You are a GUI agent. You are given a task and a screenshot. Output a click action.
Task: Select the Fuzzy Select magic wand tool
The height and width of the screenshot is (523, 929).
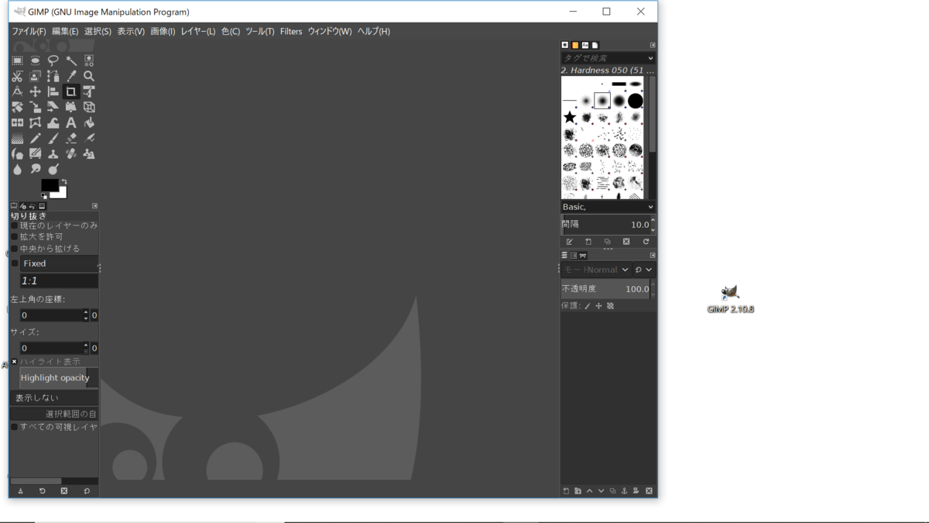pyautogui.click(x=71, y=60)
